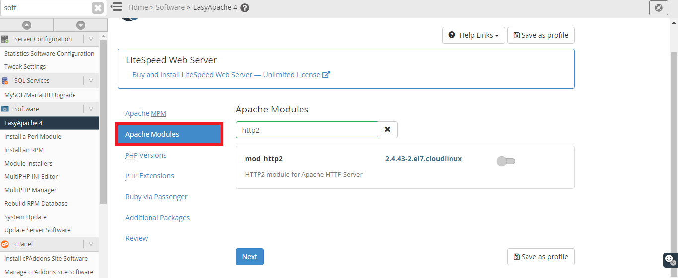Collapse the SQL Services section chevron

pyautogui.click(x=91, y=81)
